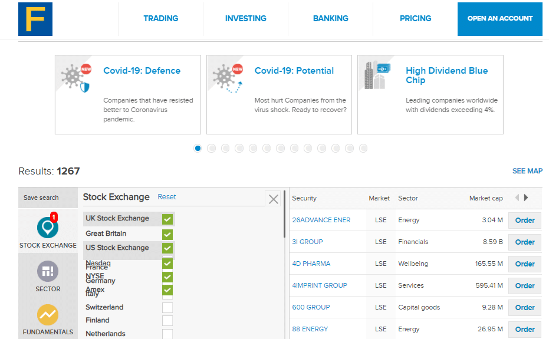Open 26ADVANCE ENER security
The image size is (549, 339).
[321, 220]
